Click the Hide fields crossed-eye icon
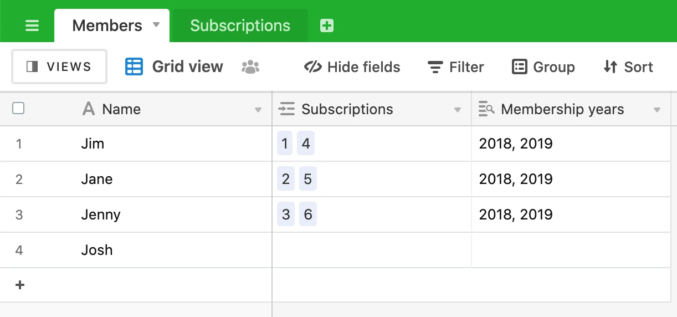Screen dimensions: 677x317 tap(313, 67)
